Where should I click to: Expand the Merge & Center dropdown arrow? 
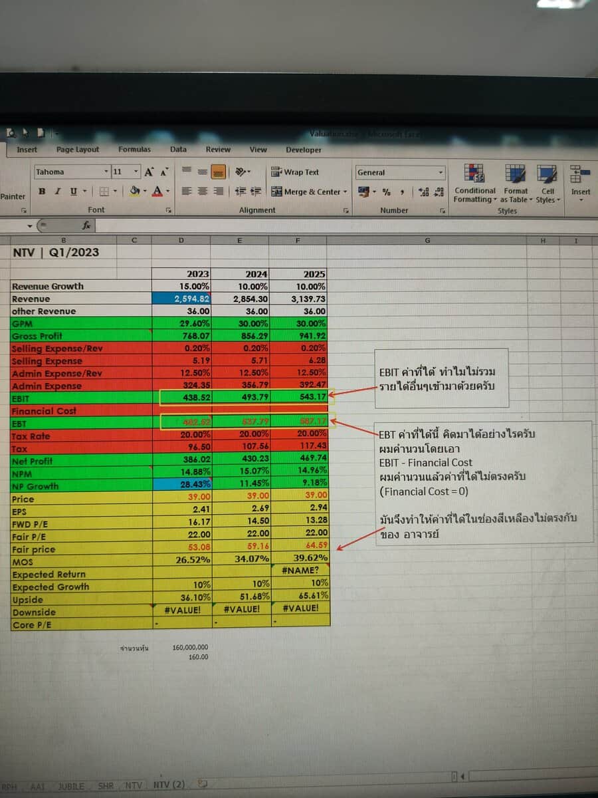point(345,192)
